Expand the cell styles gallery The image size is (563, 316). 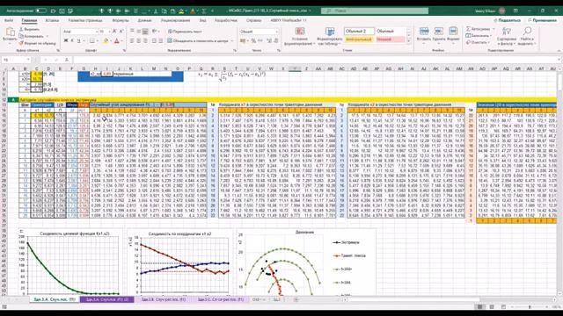click(x=408, y=41)
